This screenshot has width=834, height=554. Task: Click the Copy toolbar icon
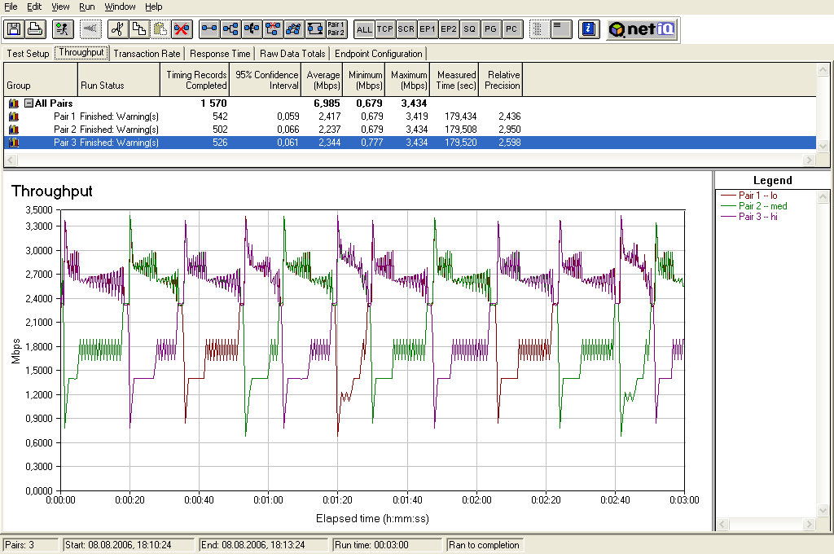(x=138, y=29)
